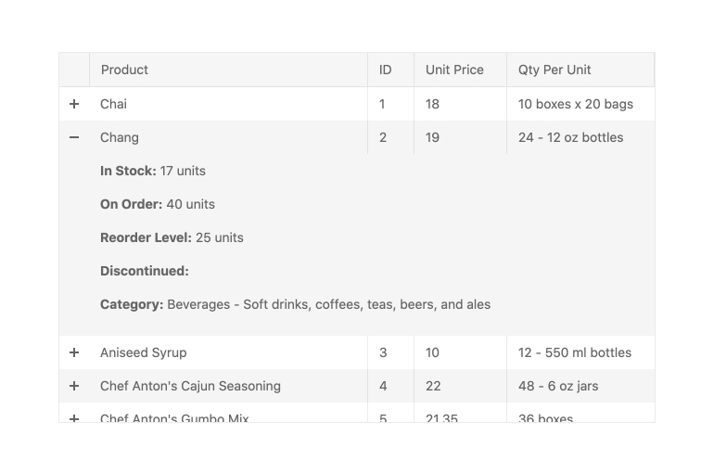Sort by the ID column header
714x473 pixels.
[x=386, y=70]
